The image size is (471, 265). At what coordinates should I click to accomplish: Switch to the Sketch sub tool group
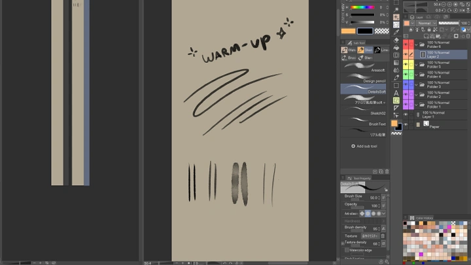[x=365, y=50]
